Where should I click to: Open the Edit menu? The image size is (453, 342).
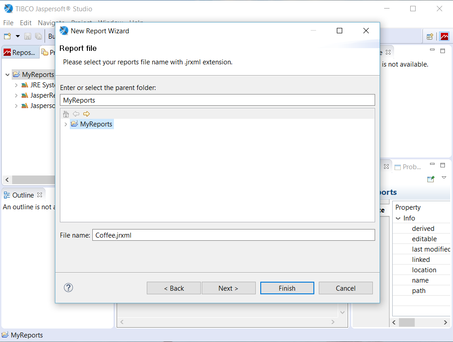(26, 23)
